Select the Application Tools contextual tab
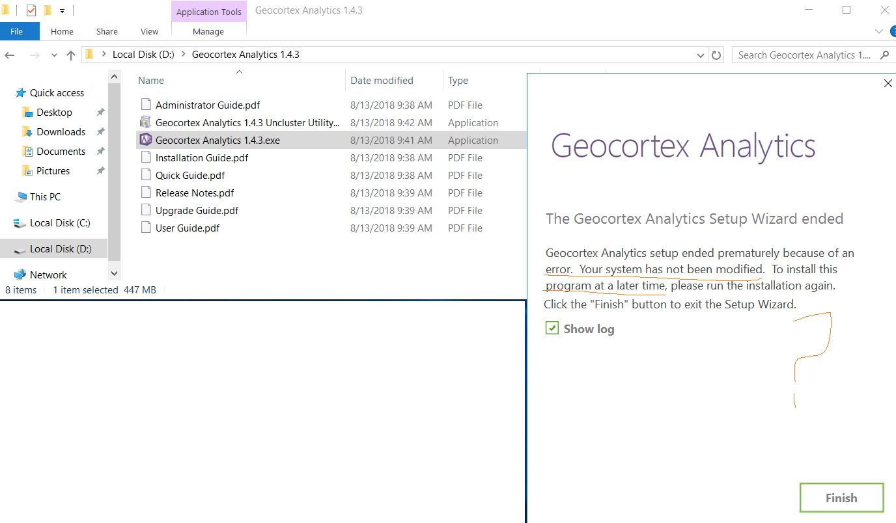Viewport: 896px width, 523px height. [x=209, y=12]
